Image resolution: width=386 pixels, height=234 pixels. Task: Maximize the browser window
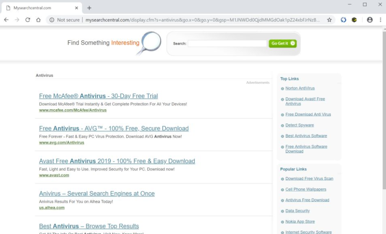pos(365,5)
